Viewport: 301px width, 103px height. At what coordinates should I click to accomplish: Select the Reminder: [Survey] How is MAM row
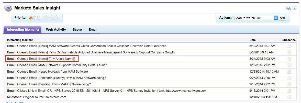57,78
